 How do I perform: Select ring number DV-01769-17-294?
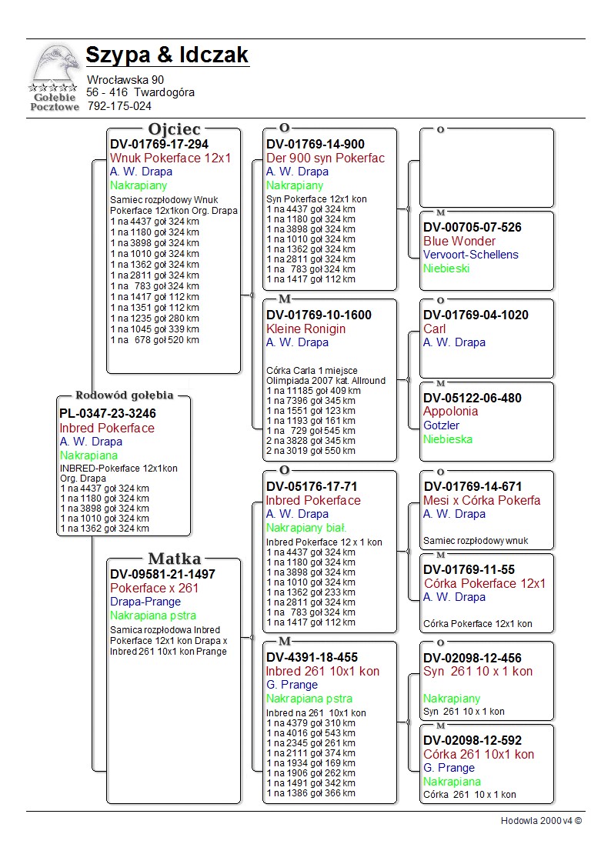(159, 145)
